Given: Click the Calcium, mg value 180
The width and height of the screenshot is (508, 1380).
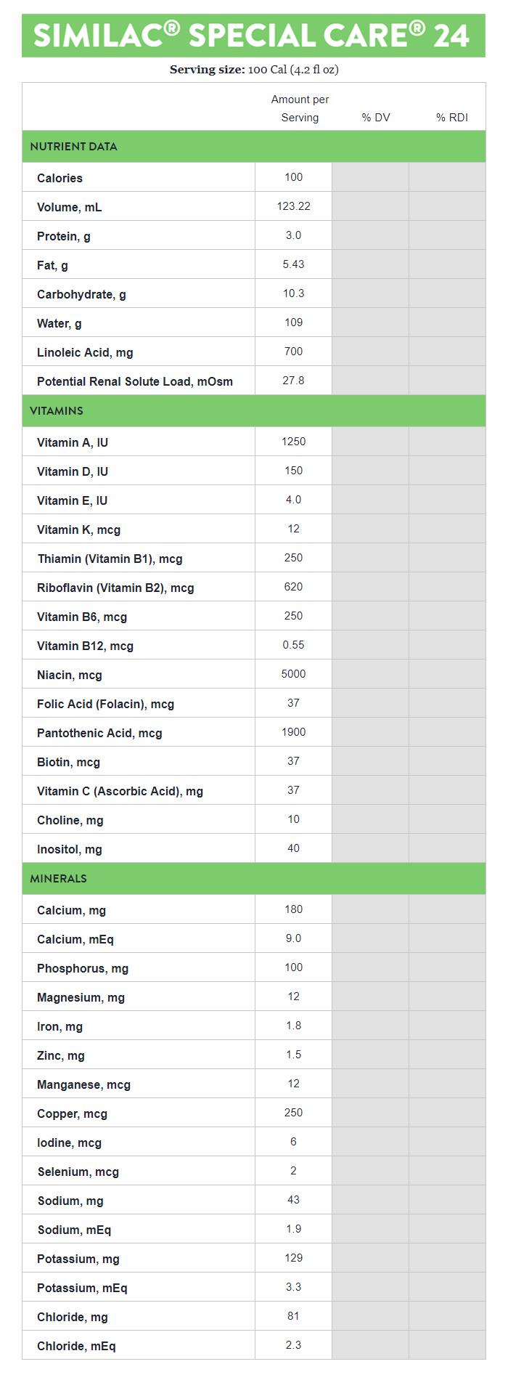Looking at the screenshot, I should 293,909.
